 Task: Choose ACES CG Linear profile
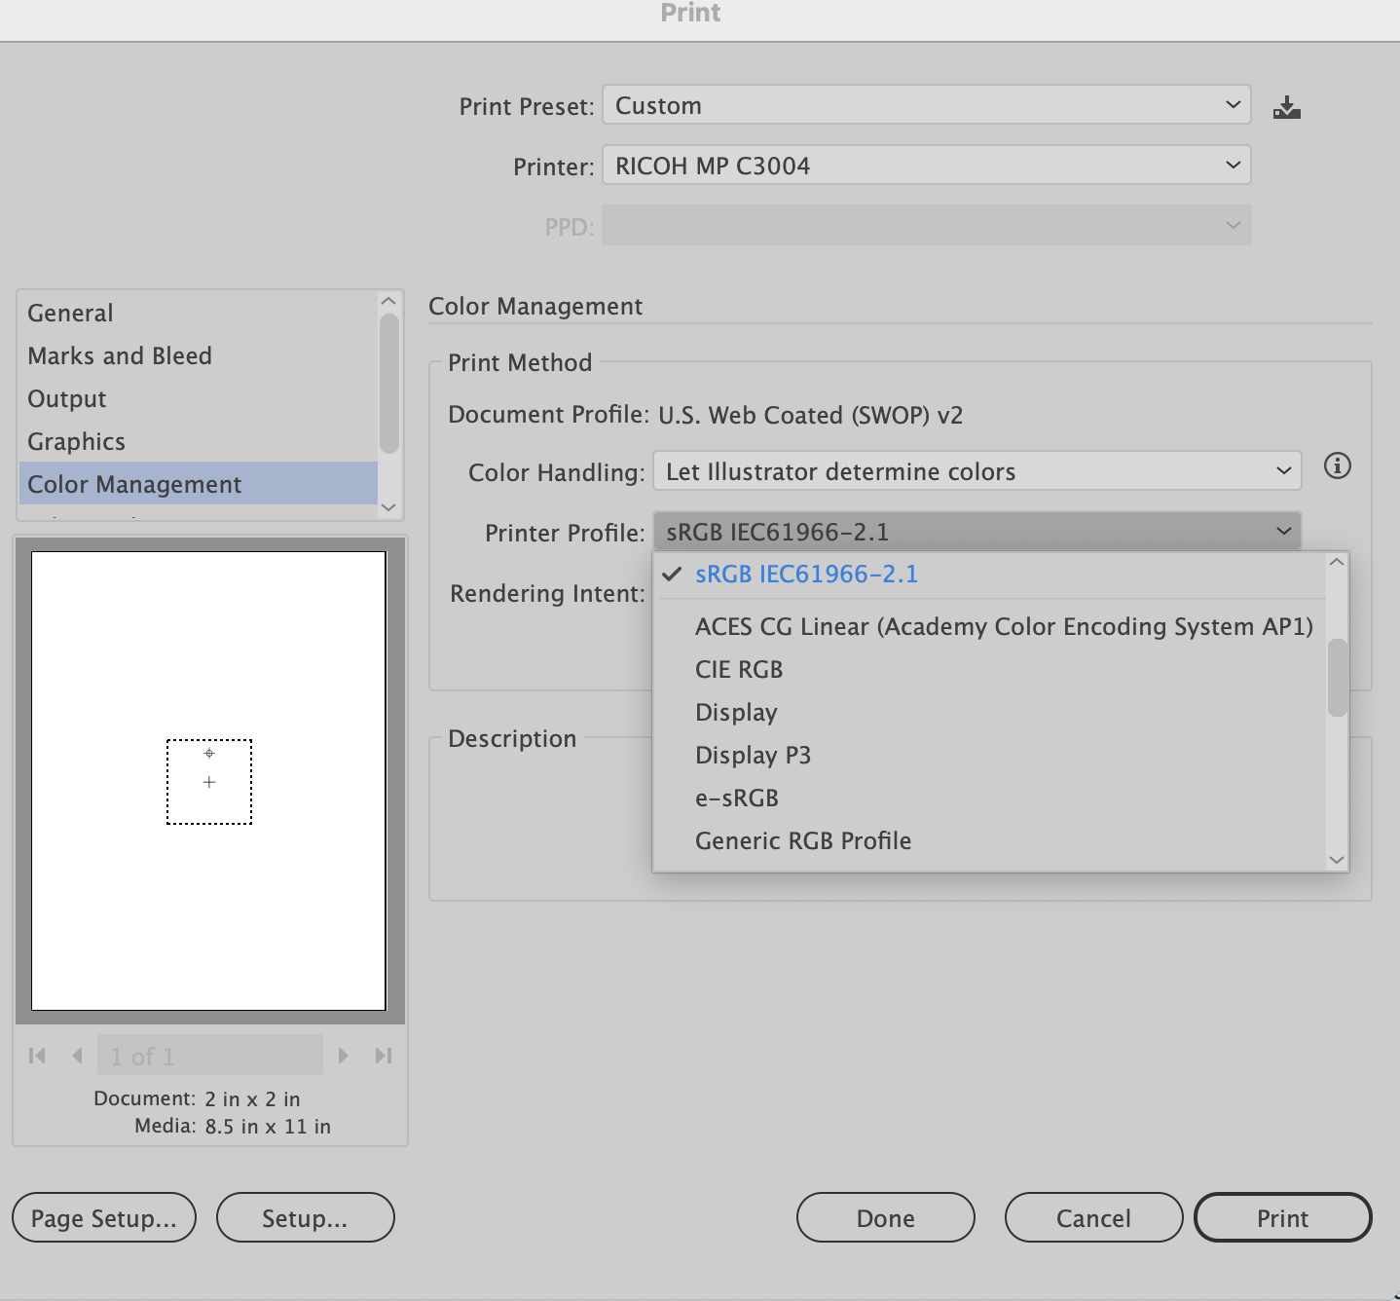click(x=989, y=626)
